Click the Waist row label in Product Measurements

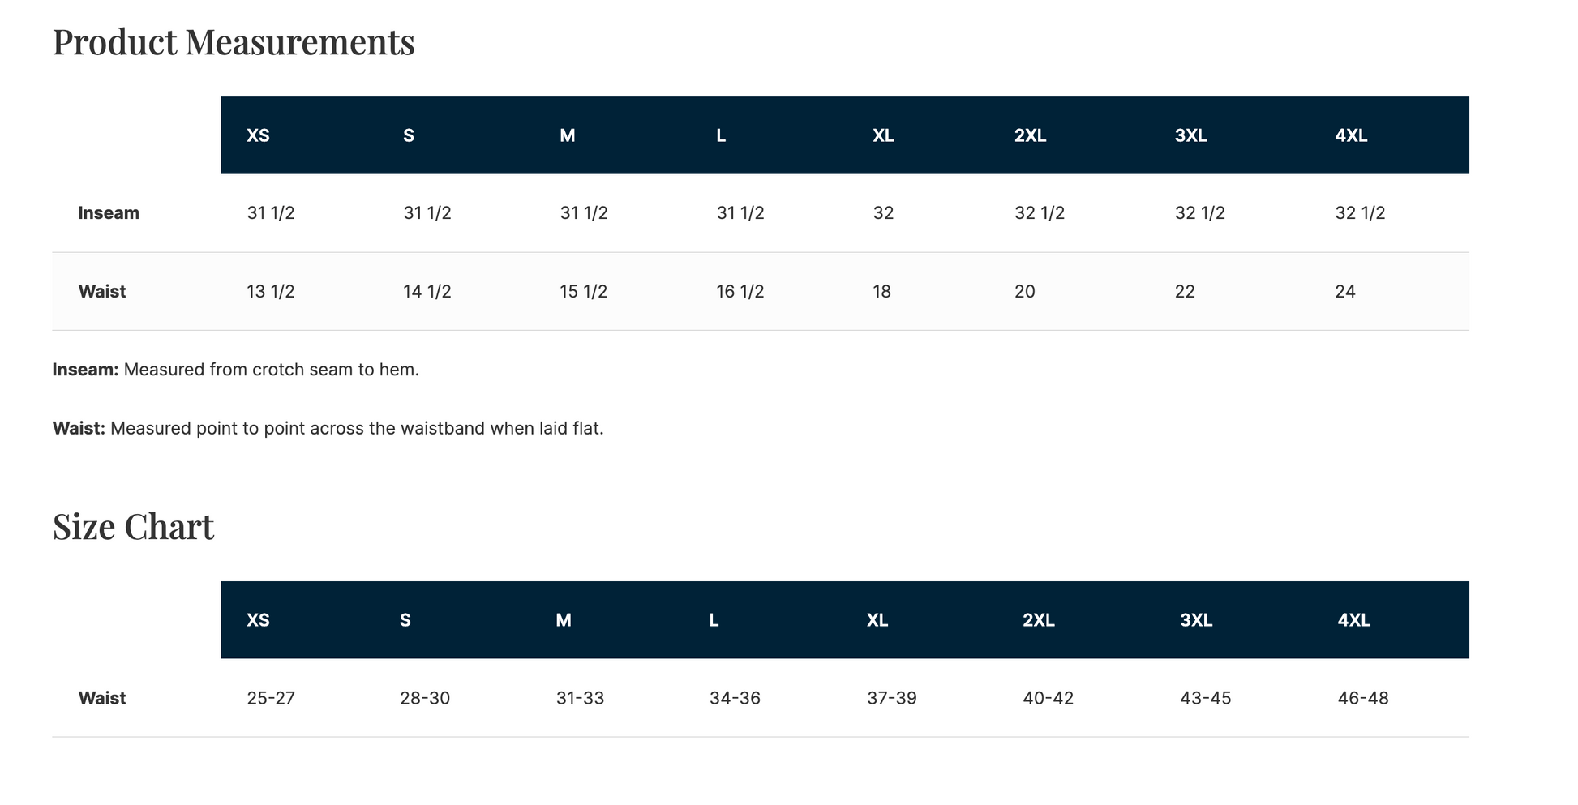tap(102, 292)
